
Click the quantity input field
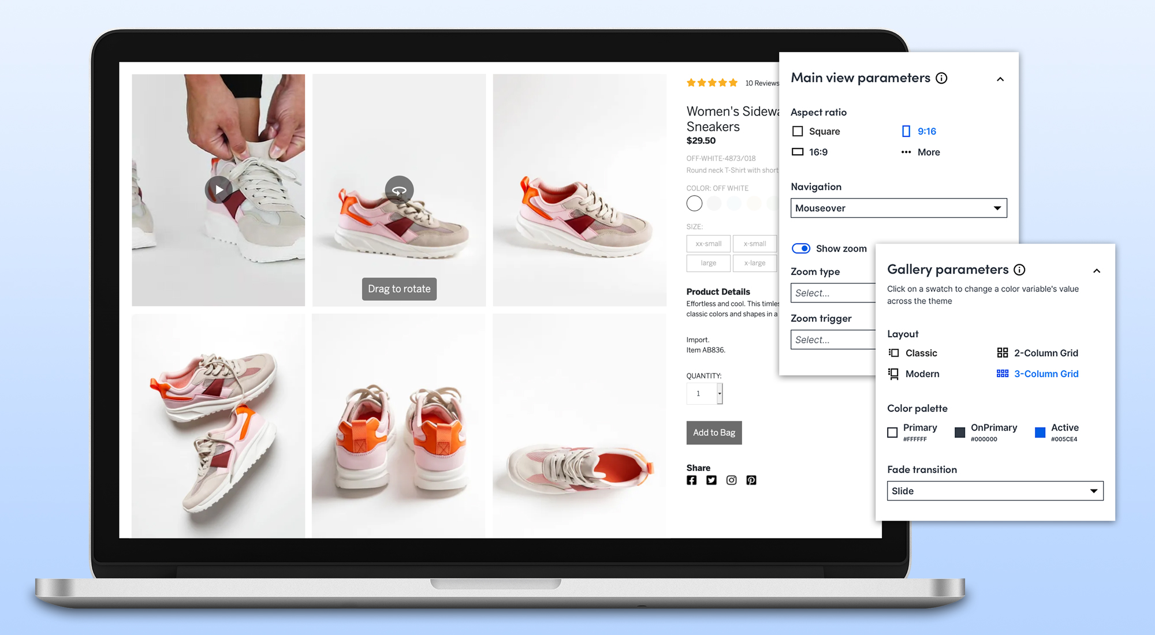coord(701,393)
